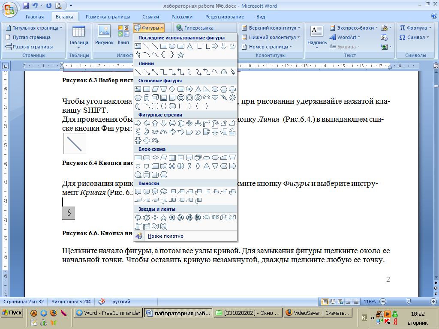Screen dimensions: 439x329
Task: Click the Пуск start button
Action: coord(12,312)
